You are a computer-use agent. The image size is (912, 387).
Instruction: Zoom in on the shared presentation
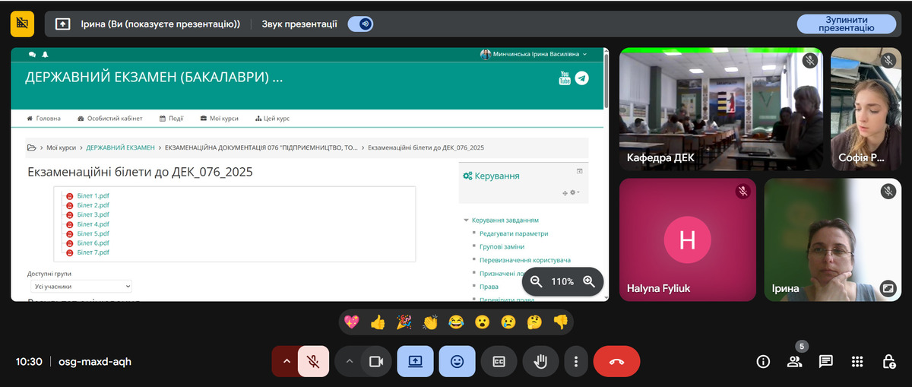click(588, 281)
